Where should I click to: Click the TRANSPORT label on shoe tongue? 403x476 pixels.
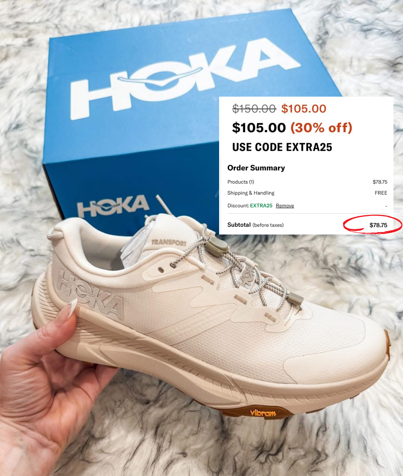click(169, 242)
